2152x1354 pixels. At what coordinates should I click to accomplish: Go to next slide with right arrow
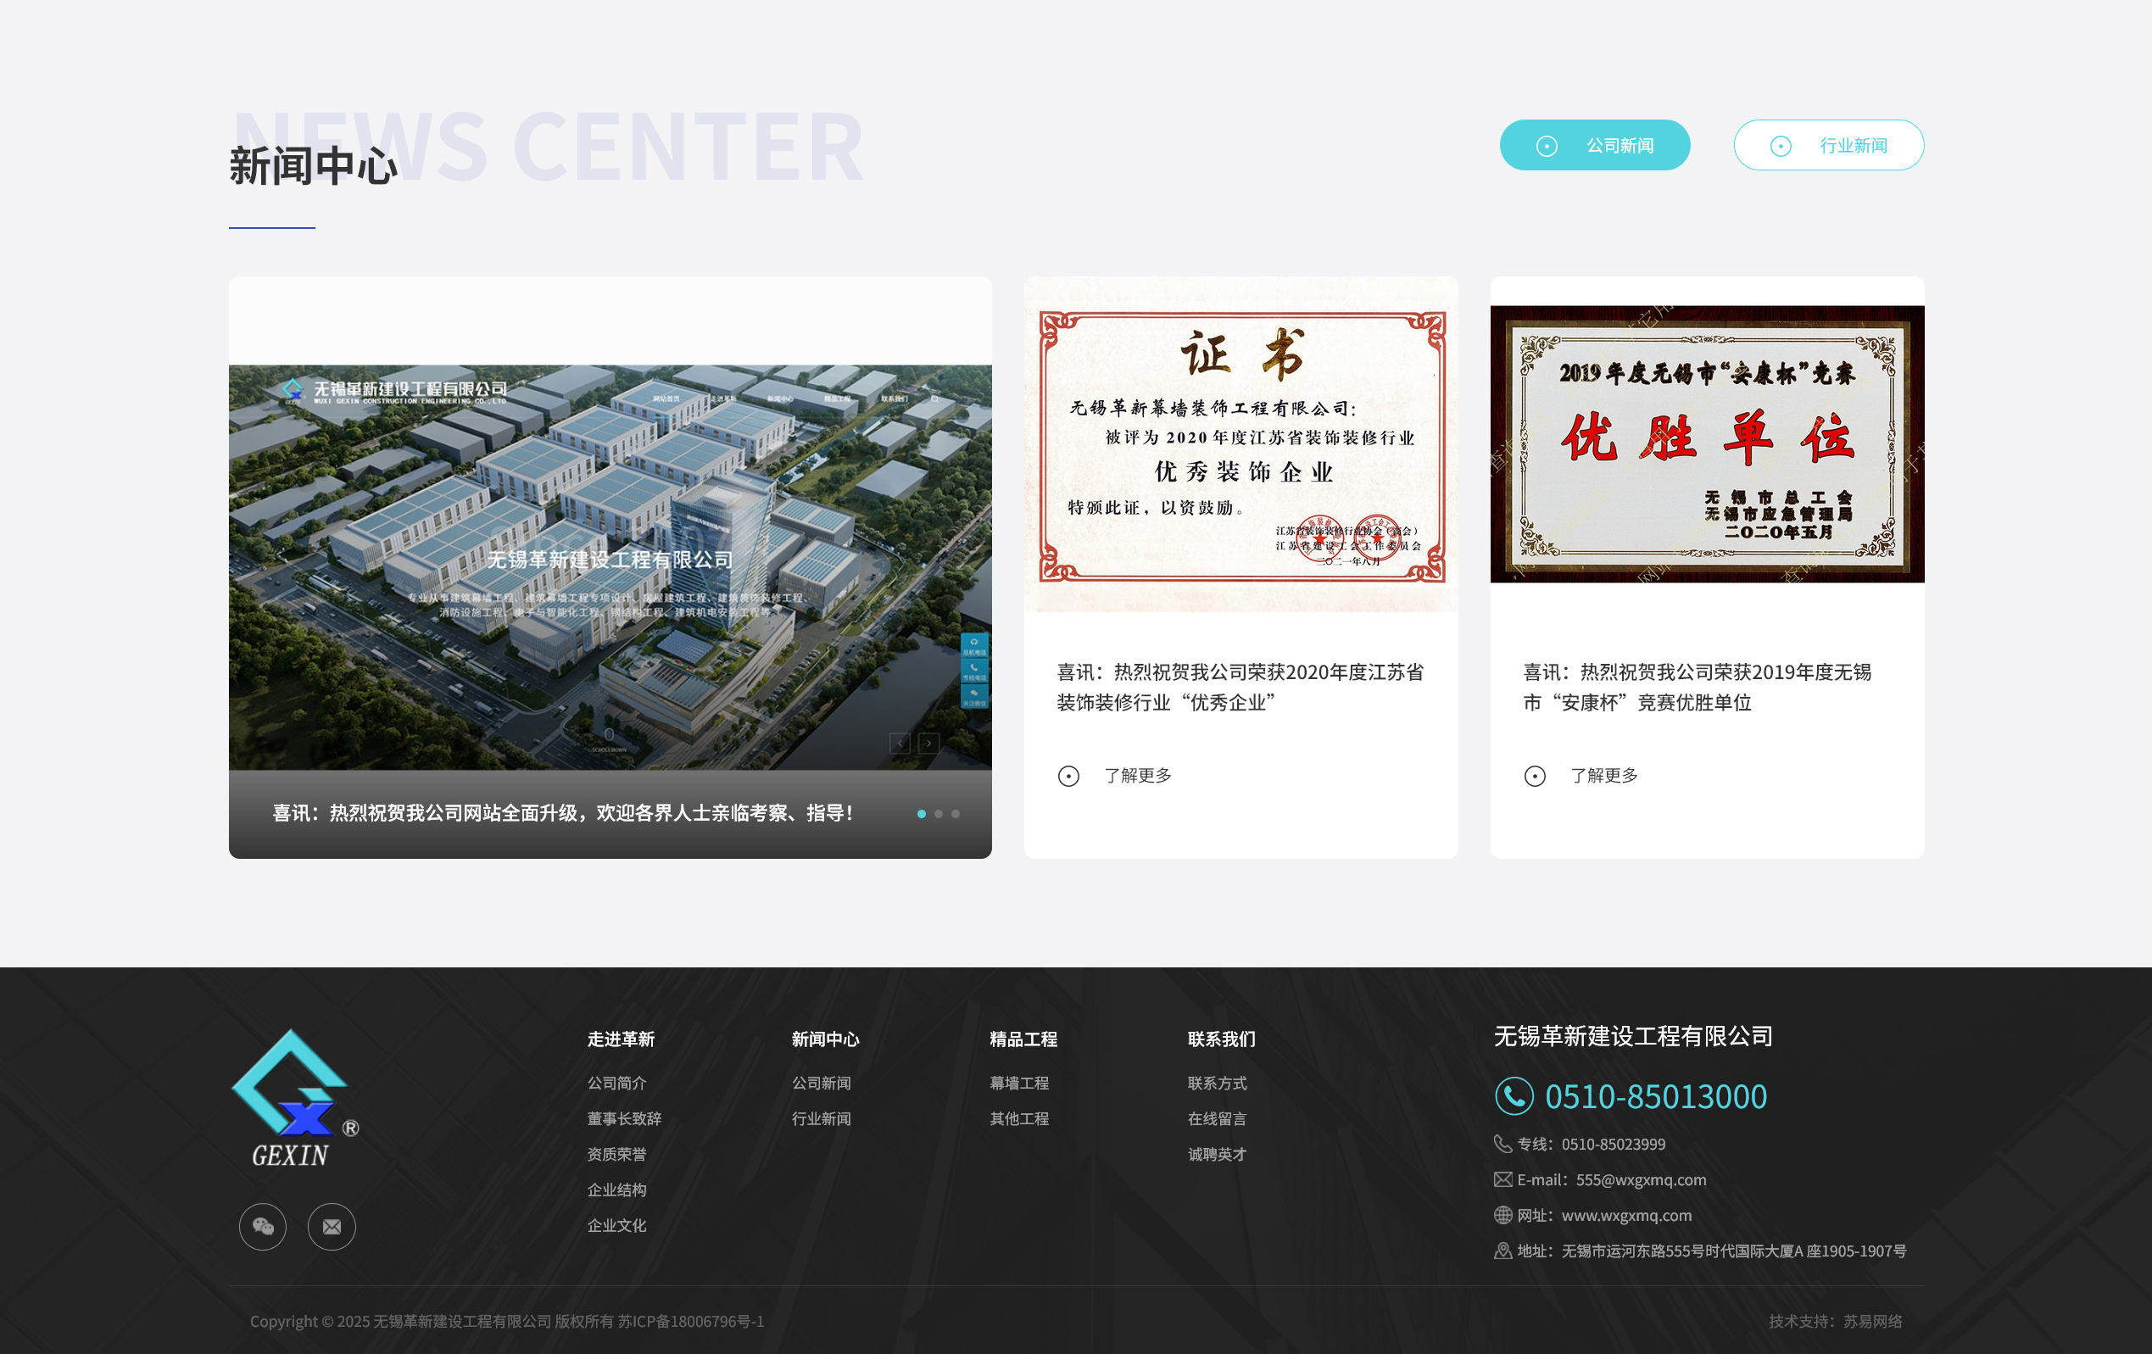[x=929, y=742]
